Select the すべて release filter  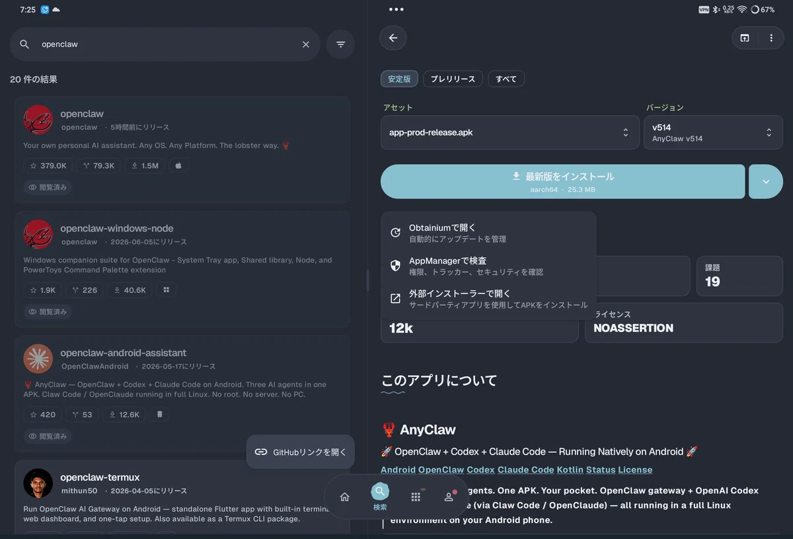506,79
